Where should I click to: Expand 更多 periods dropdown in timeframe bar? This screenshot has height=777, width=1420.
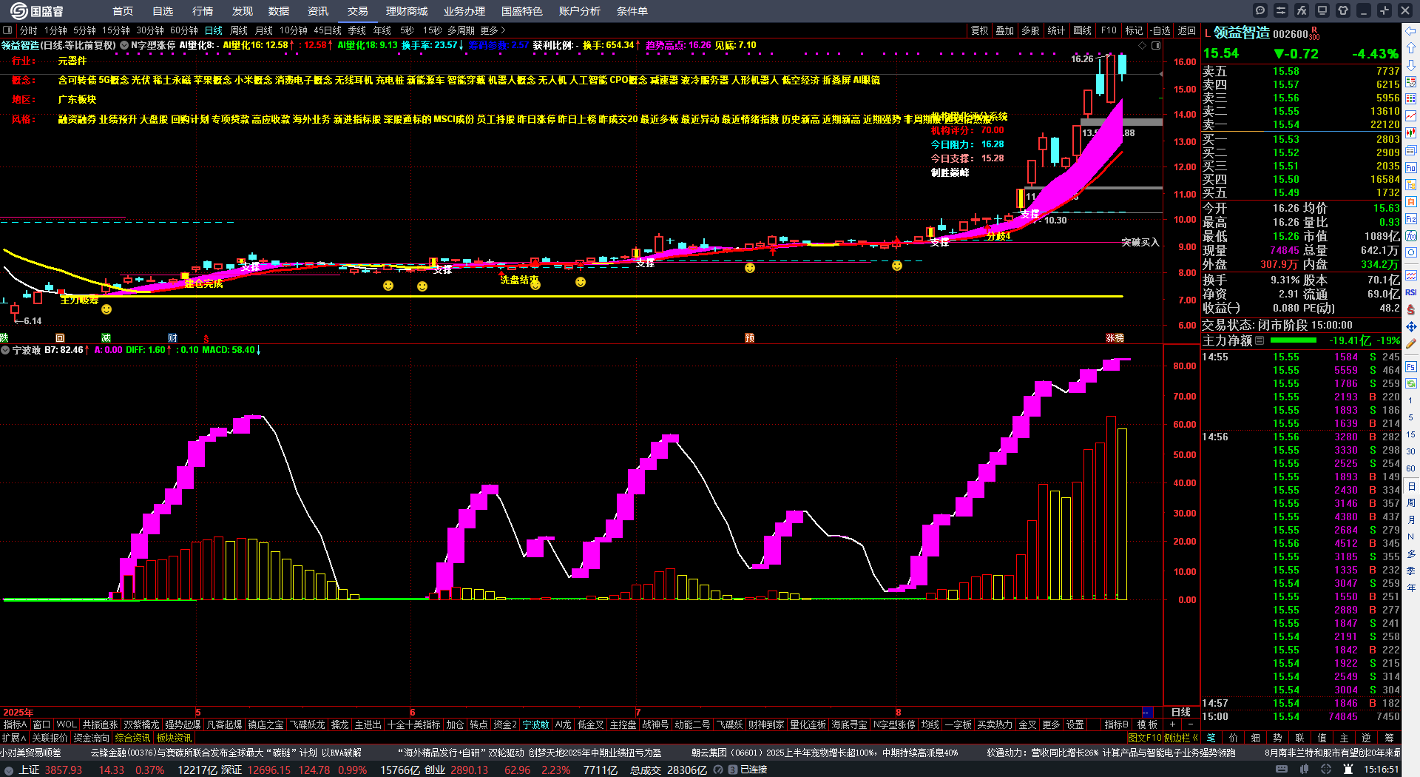pyautogui.click(x=493, y=30)
